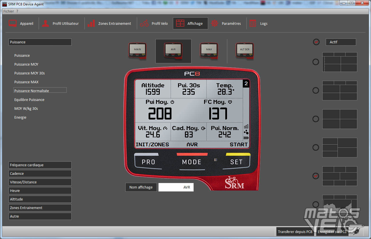Open the Logs tab
371x239 pixels.
point(259,23)
